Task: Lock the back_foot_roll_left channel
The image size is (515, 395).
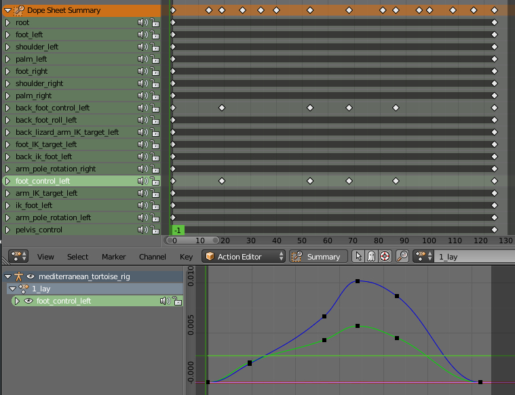Action: pos(155,120)
